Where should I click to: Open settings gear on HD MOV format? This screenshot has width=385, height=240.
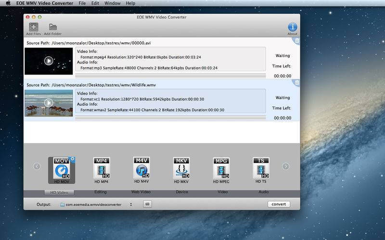(73, 159)
